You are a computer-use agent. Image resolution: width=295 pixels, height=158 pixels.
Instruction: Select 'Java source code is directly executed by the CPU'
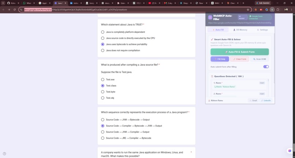pos(102,38)
